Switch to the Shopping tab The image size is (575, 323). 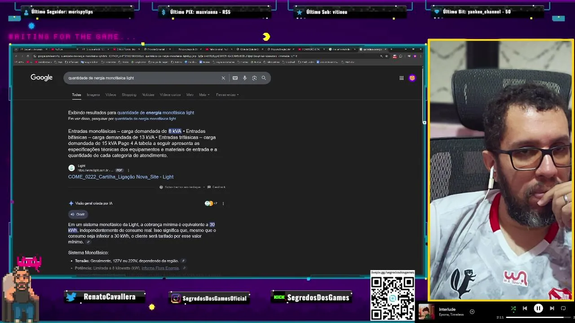129,95
